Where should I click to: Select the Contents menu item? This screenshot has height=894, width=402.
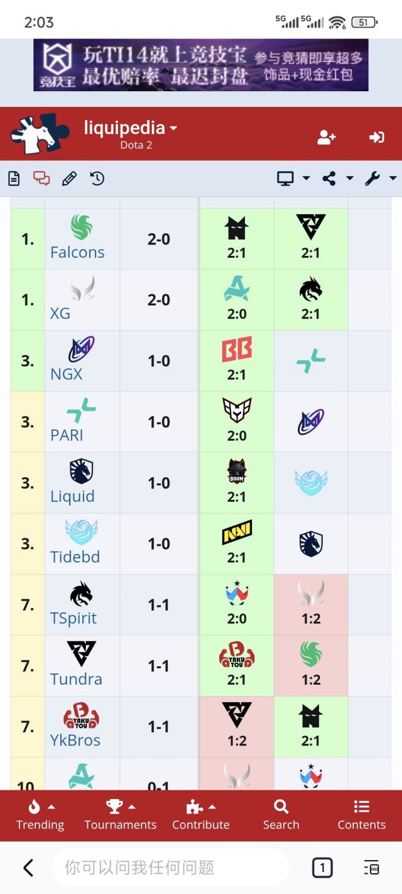pos(361,815)
